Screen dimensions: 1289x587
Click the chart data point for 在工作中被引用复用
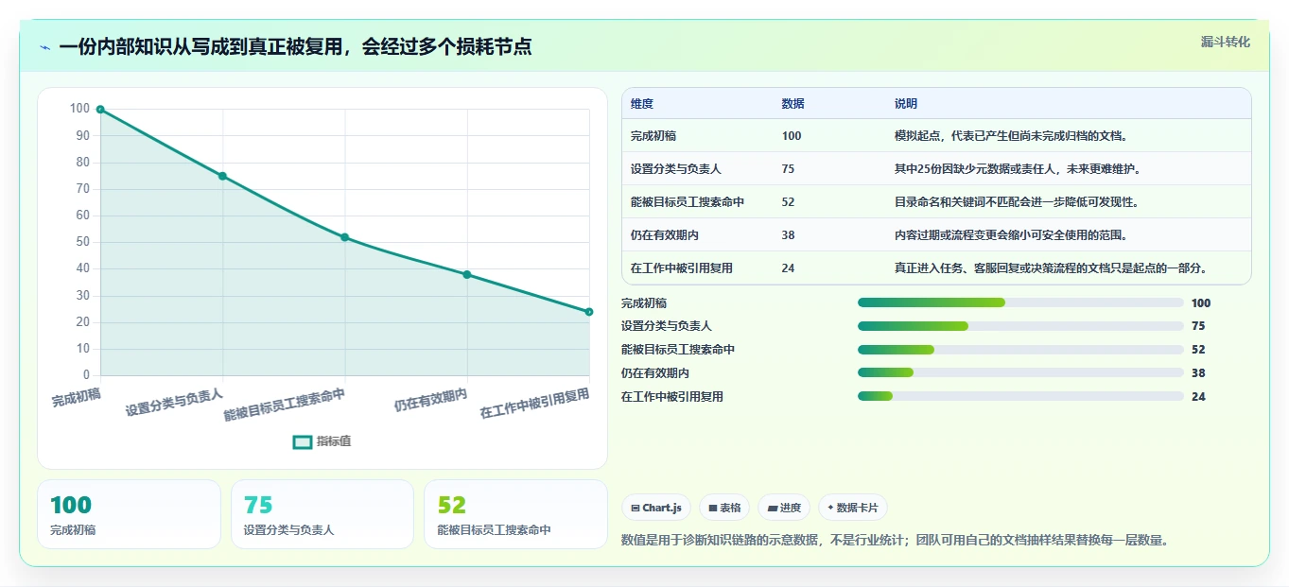tap(589, 312)
